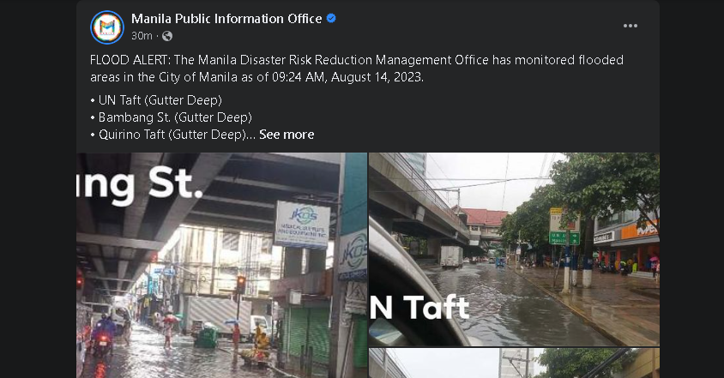Open the UN Taft flooded road photo
The width and height of the screenshot is (724, 378).
point(514,249)
